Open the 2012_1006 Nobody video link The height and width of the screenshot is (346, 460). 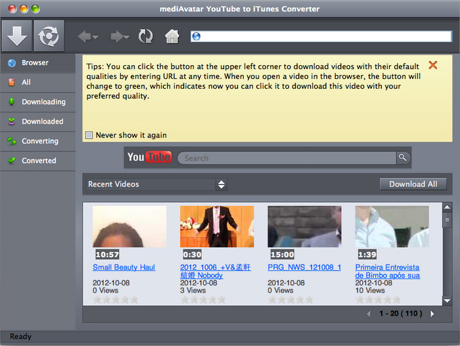coord(216,271)
